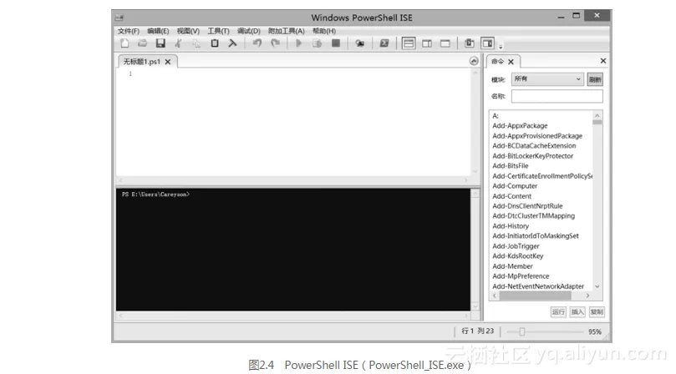
Task: Select Add-NetEventNetworkAdapter command
Action: pos(538,286)
